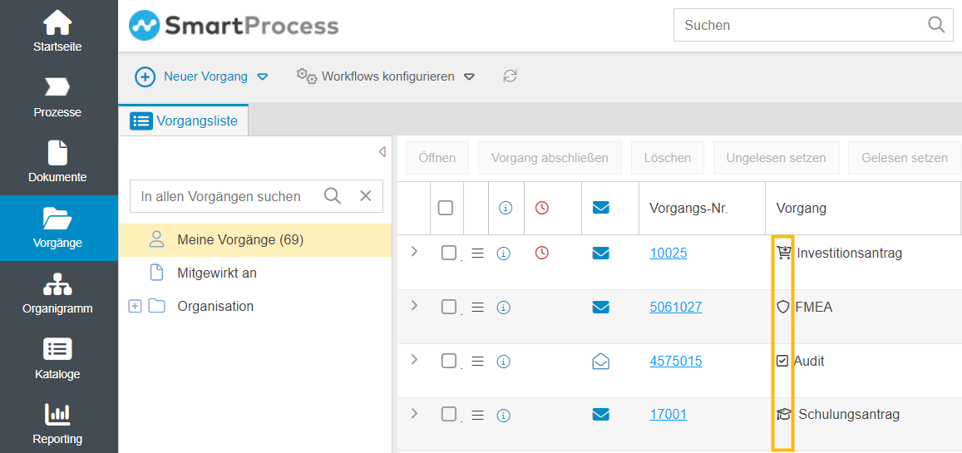Expand Workflows konfigurieren dropdown

(469, 77)
